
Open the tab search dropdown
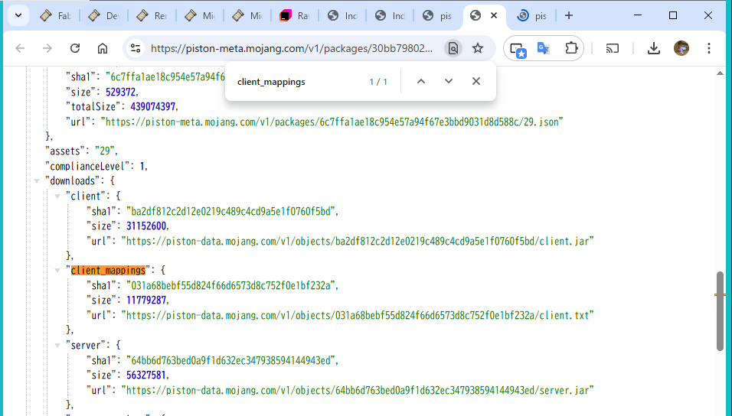[x=17, y=15]
